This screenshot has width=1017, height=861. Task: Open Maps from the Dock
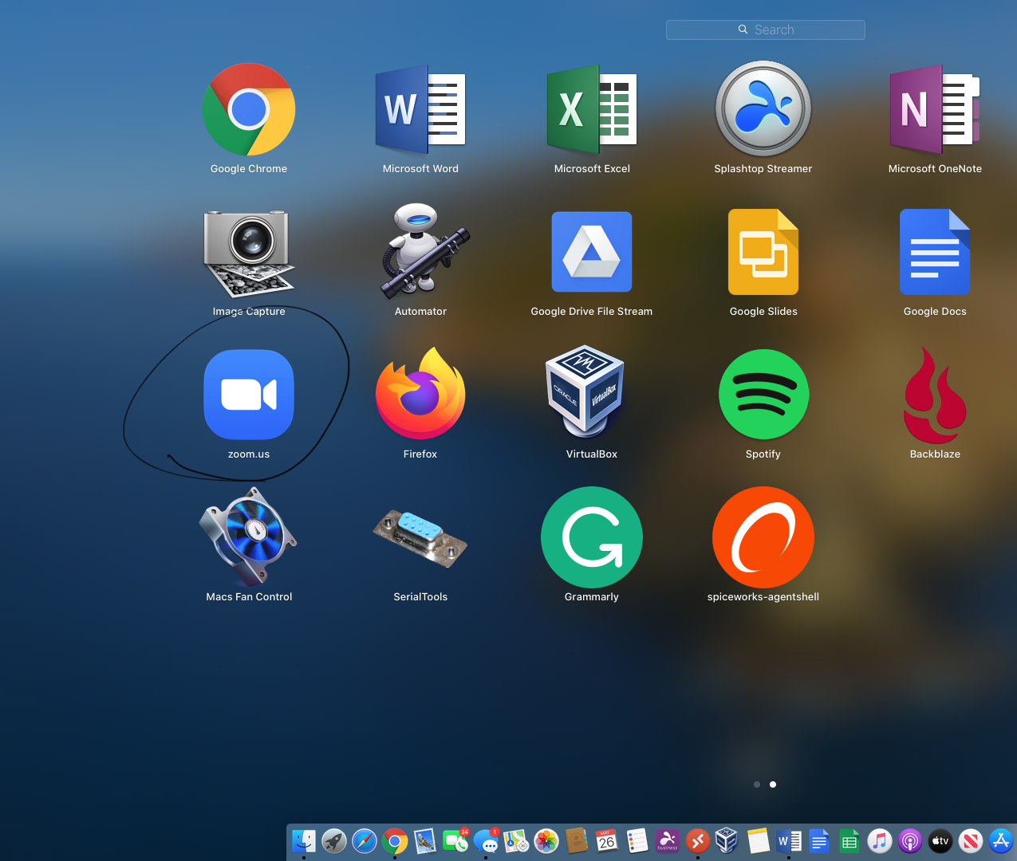516,840
